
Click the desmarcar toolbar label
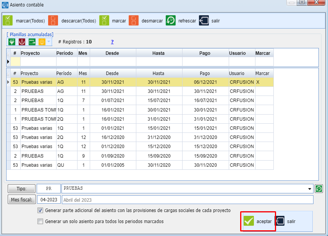click(x=152, y=21)
